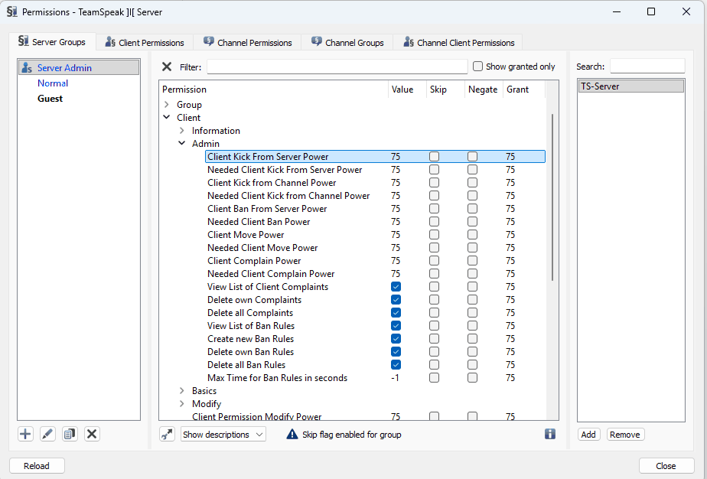Image resolution: width=707 pixels, height=479 pixels.
Task: Select Client Complain Power row
Action: tap(375, 261)
